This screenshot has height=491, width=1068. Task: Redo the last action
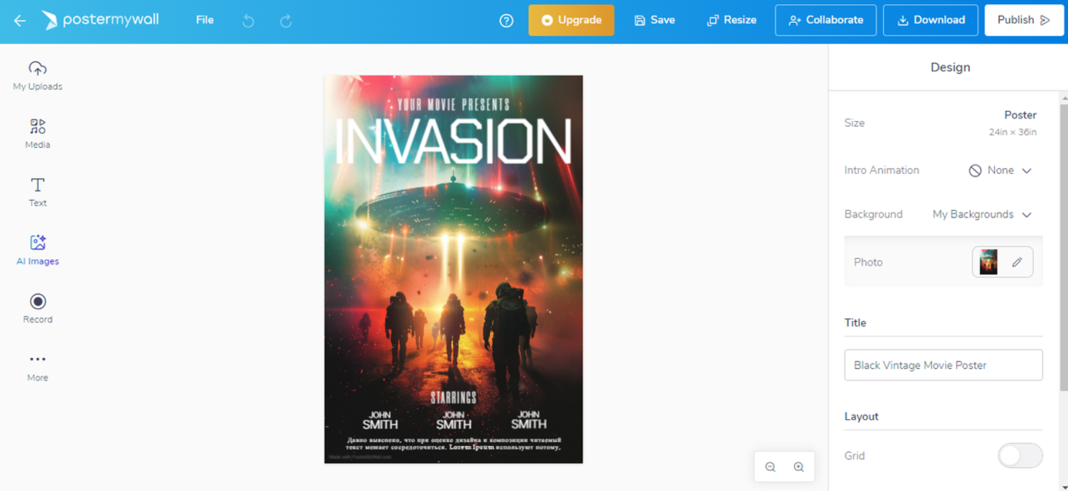286,21
